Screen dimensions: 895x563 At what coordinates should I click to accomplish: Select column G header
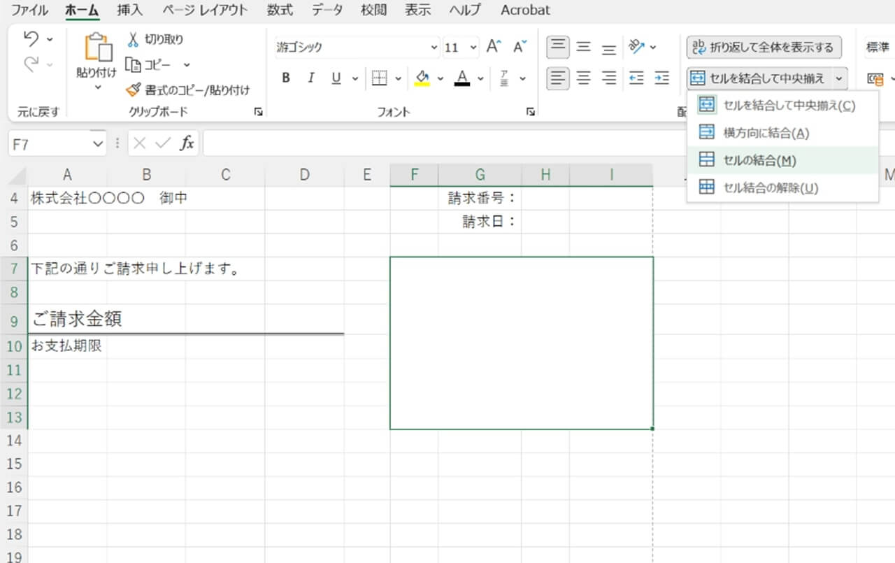480,175
